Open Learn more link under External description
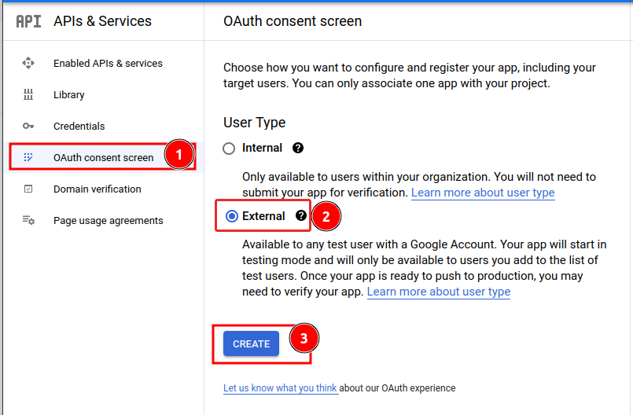Screen dimensions: 633x415 (439, 292)
